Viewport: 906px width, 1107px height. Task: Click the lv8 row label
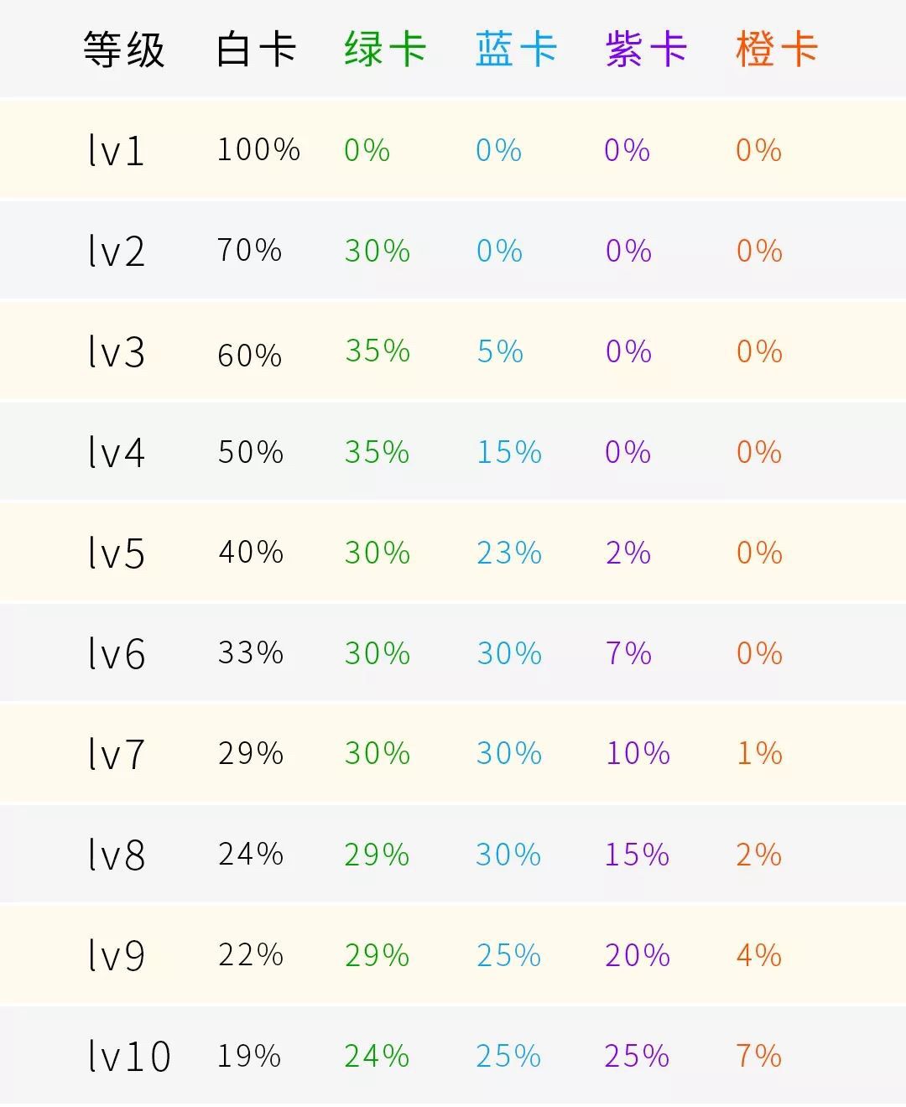[x=116, y=855]
